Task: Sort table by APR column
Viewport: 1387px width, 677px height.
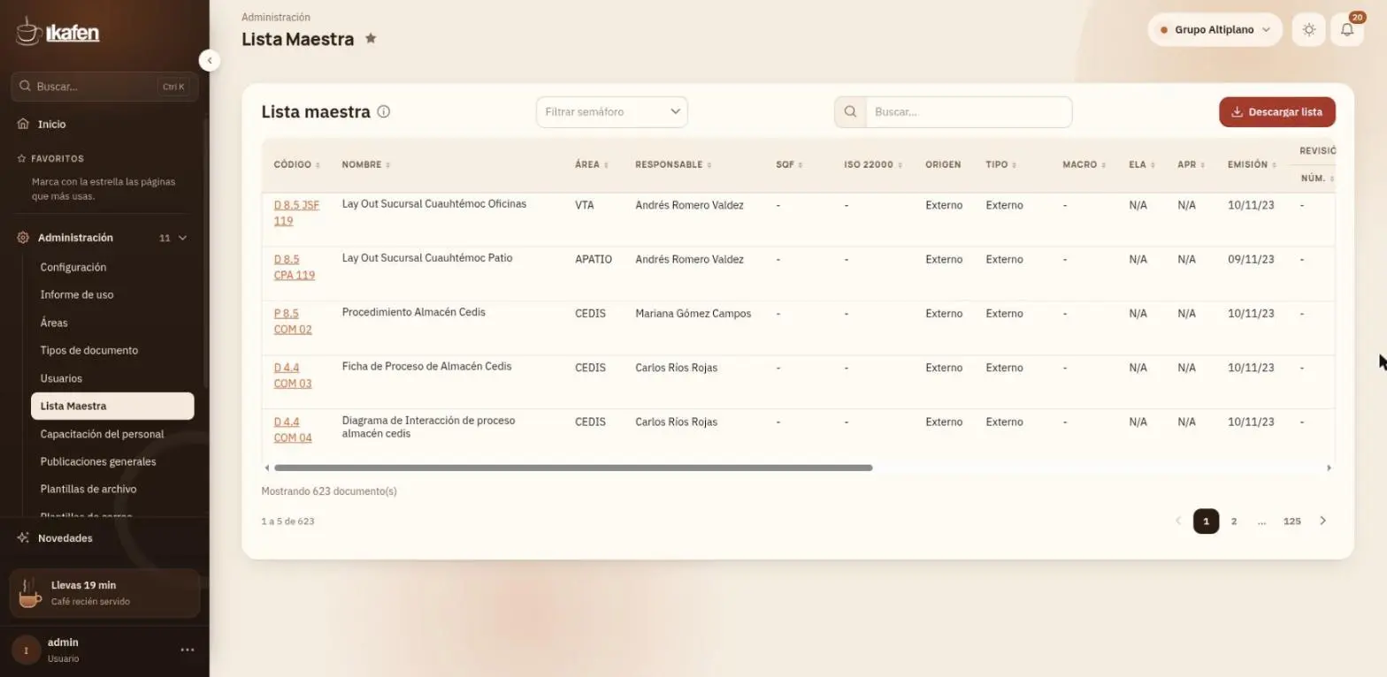Action: (x=1192, y=164)
